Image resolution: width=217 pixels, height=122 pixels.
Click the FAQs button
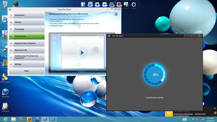coord(26,71)
